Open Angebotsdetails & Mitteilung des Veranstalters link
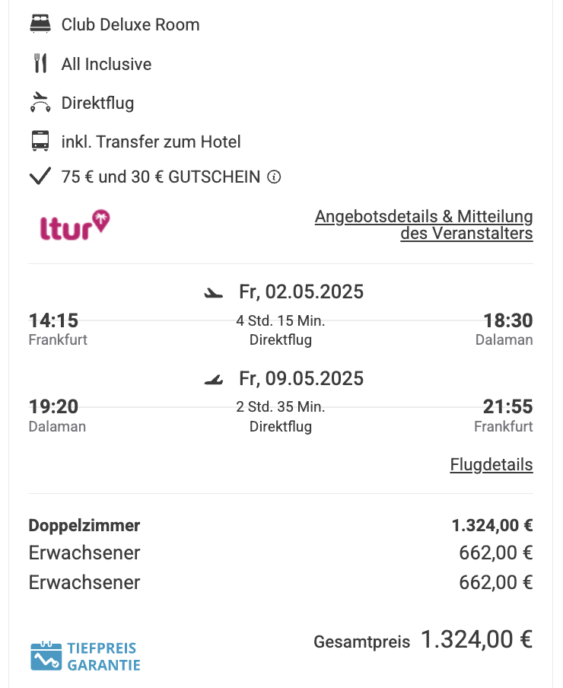This screenshot has width=563, height=688. (424, 225)
